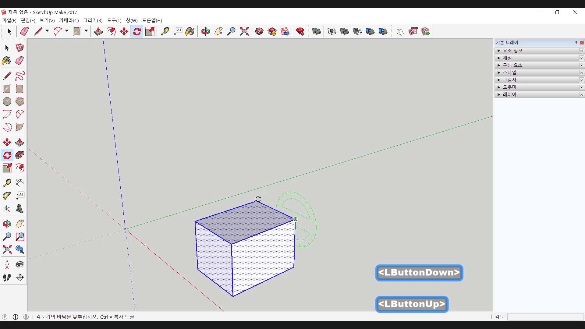Pin the 기본 트레이 panel
This screenshot has height=329, width=585.
tap(576, 43)
